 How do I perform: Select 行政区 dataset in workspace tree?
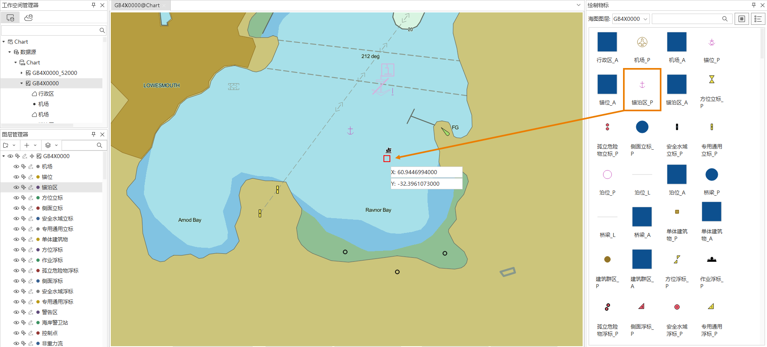point(46,94)
